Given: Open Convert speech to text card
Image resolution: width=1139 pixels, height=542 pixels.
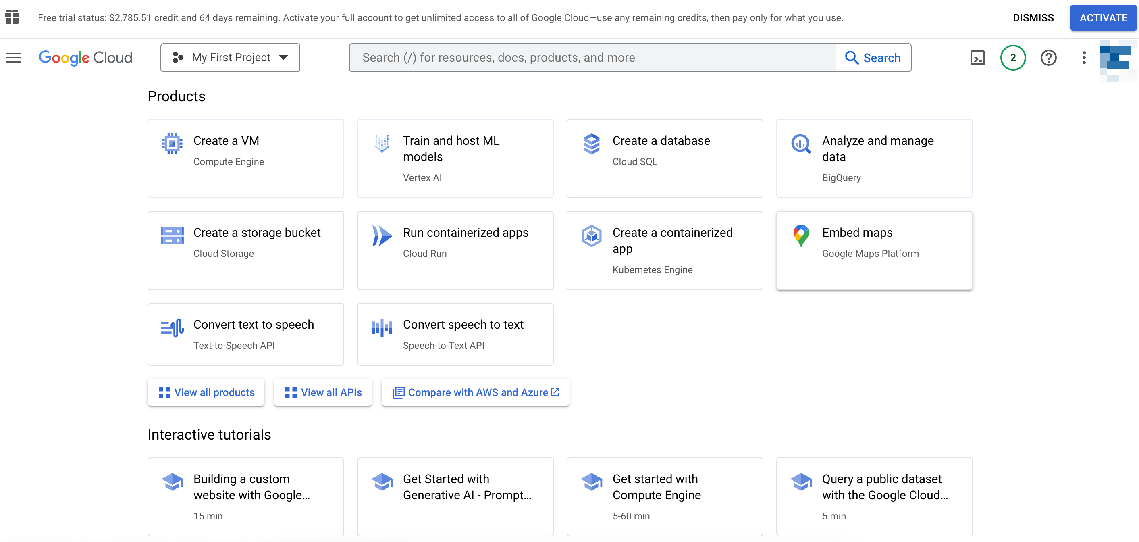Looking at the screenshot, I should pyautogui.click(x=455, y=334).
